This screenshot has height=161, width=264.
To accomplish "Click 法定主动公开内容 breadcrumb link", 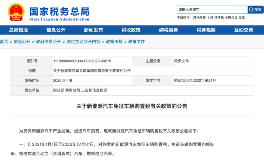I will [x=84, y=41].
